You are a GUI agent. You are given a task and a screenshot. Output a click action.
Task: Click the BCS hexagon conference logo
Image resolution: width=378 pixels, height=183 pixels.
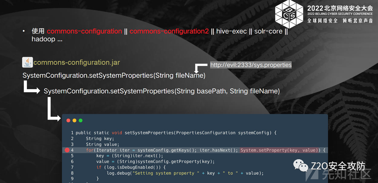tap(289, 14)
